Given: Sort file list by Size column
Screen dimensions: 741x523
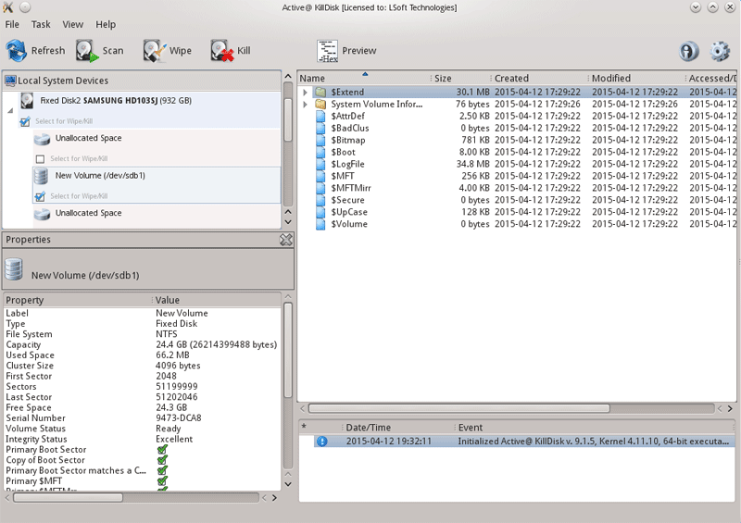Looking at the screenshot, I should click(460, 78).
